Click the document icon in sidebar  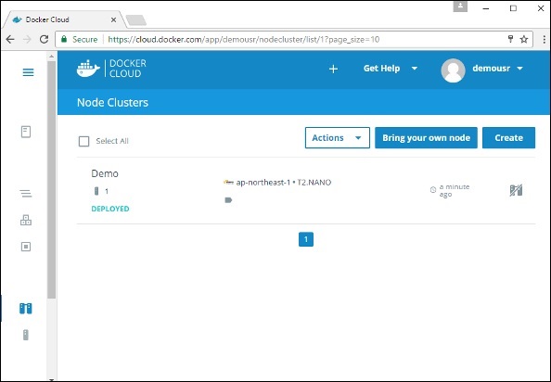26,132
